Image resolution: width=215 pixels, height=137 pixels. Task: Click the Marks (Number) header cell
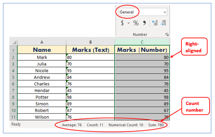(x=142, y=50)
